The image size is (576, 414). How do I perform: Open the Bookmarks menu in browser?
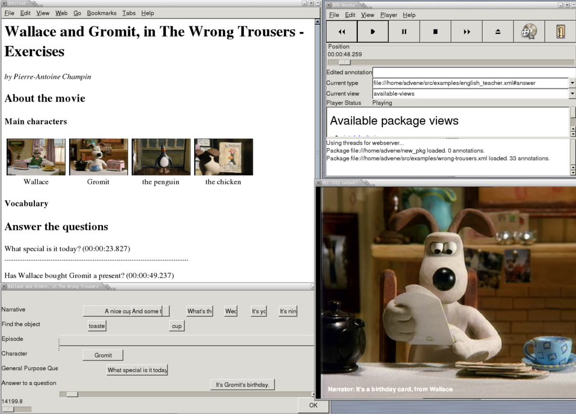coord(102,13)
